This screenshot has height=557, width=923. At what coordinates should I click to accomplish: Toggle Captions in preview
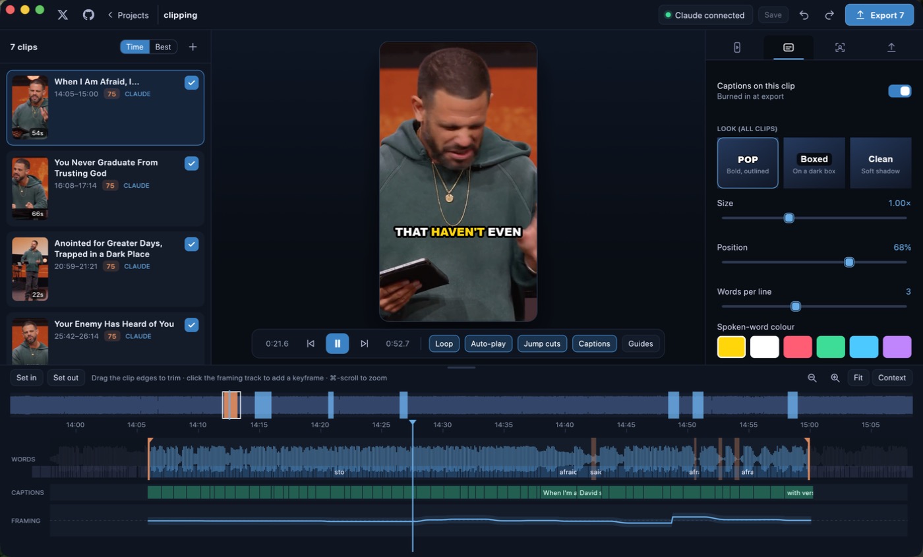coord(594,343)
